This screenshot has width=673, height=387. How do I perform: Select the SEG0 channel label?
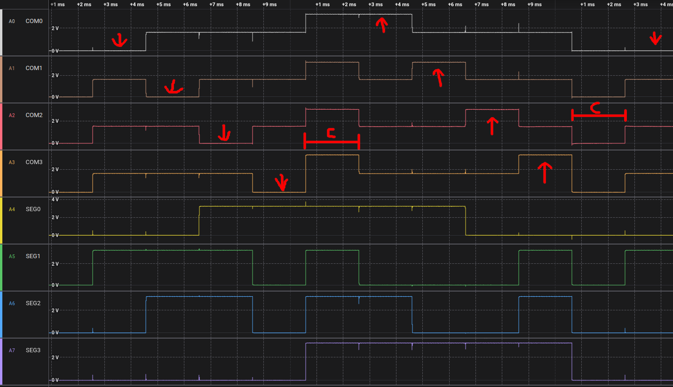point(33,209)
